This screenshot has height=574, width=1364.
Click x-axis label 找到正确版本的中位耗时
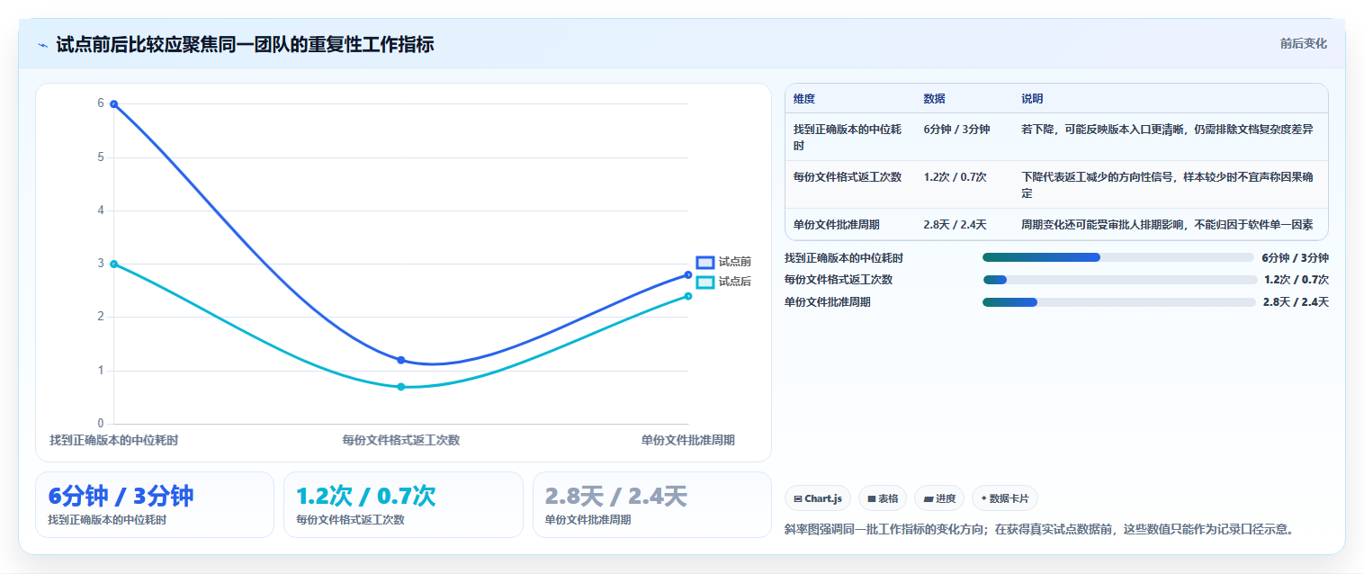click(113, 440)
